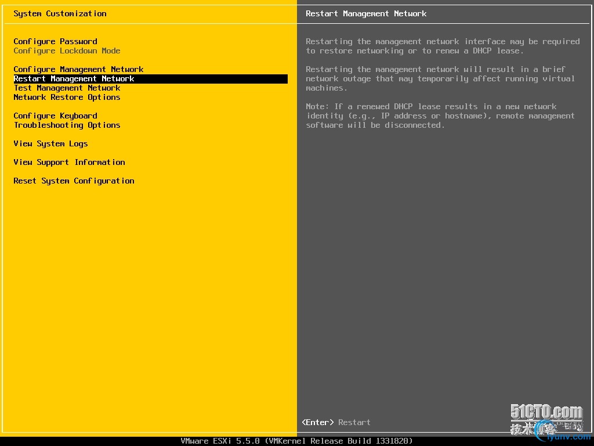Click the VMware ESXi 5.5.0 build text
The image size is (594, 446).
point(296,441)
